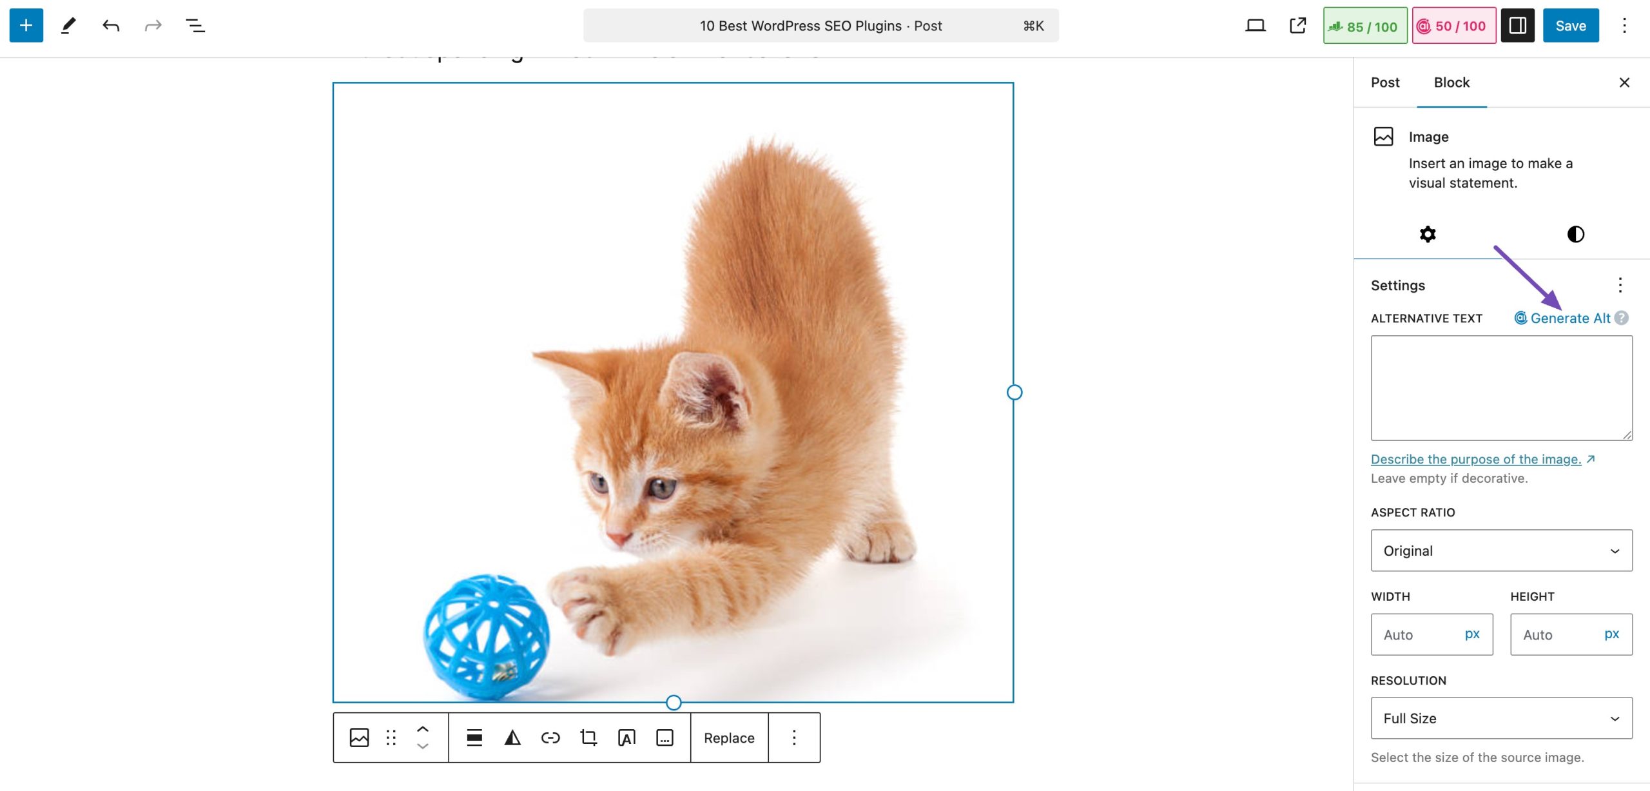
Task: Click the insert link icon on image toolbar
Action: click(x=550, y=737)
